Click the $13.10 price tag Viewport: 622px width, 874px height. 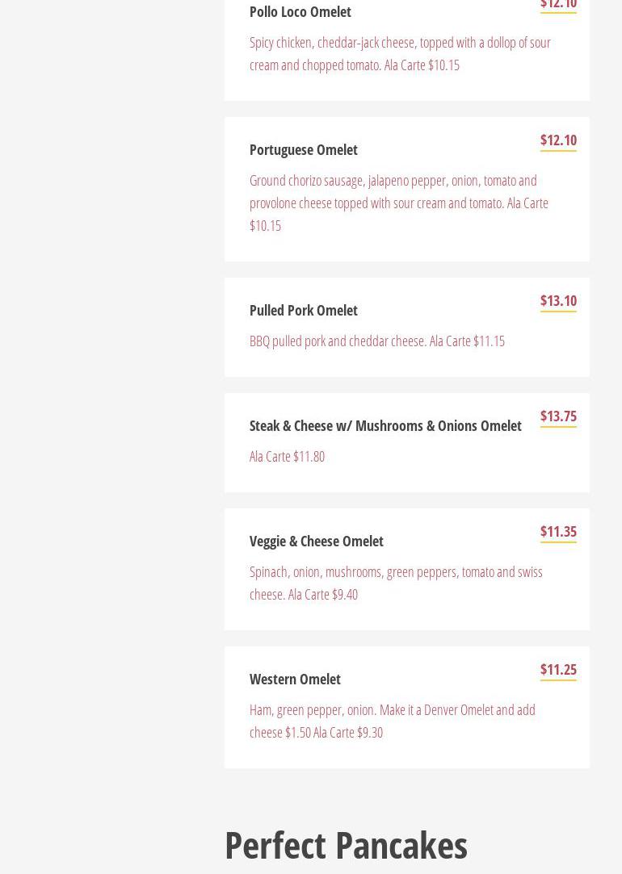(558, 301)
